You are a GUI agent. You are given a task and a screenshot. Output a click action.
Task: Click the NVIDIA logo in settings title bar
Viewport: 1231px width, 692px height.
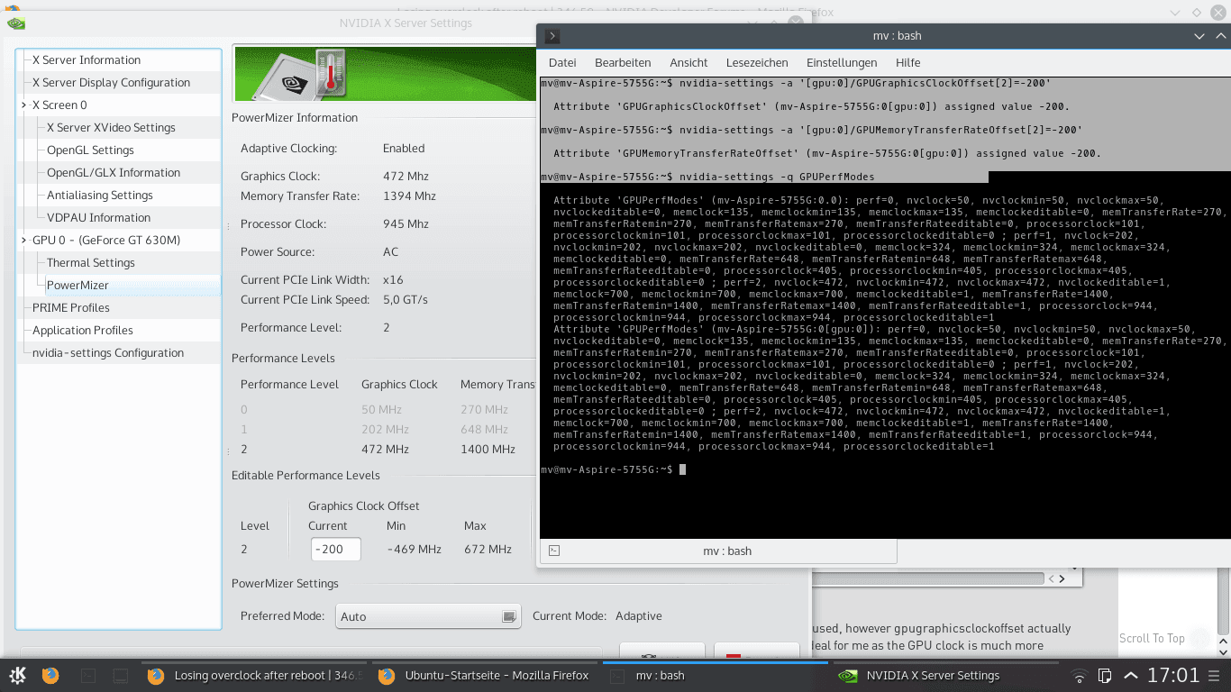tap(15, 23)
